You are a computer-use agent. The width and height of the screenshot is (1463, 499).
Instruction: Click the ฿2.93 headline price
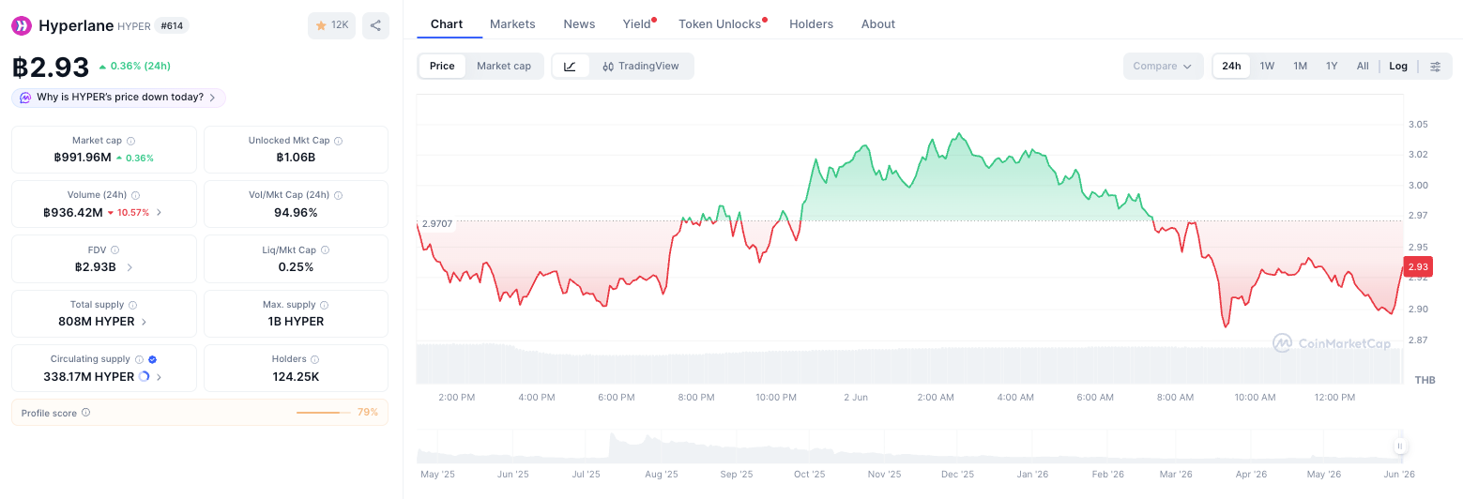[51, 68]
